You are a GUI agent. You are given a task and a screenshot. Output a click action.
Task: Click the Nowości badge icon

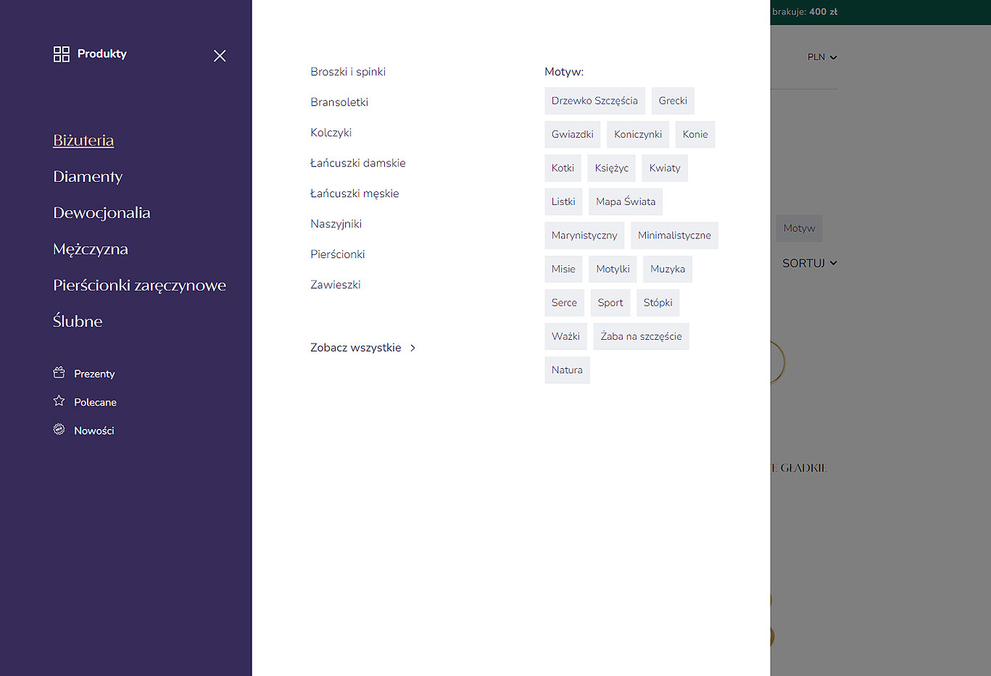[59, 430]
